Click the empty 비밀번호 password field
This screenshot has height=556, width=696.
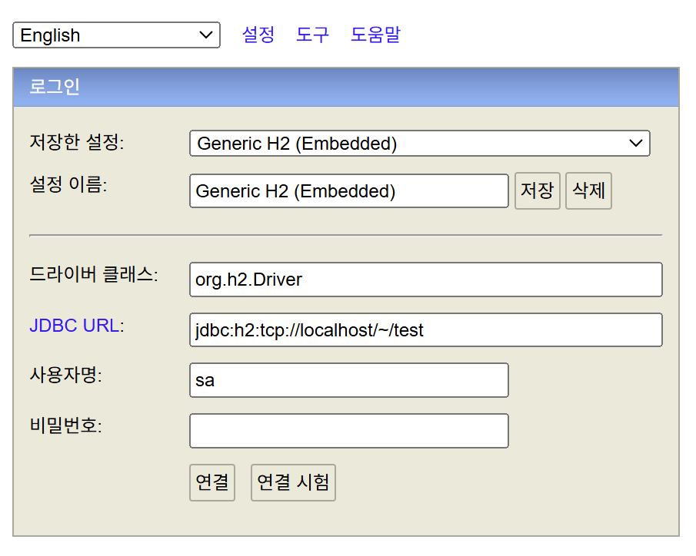348,431
